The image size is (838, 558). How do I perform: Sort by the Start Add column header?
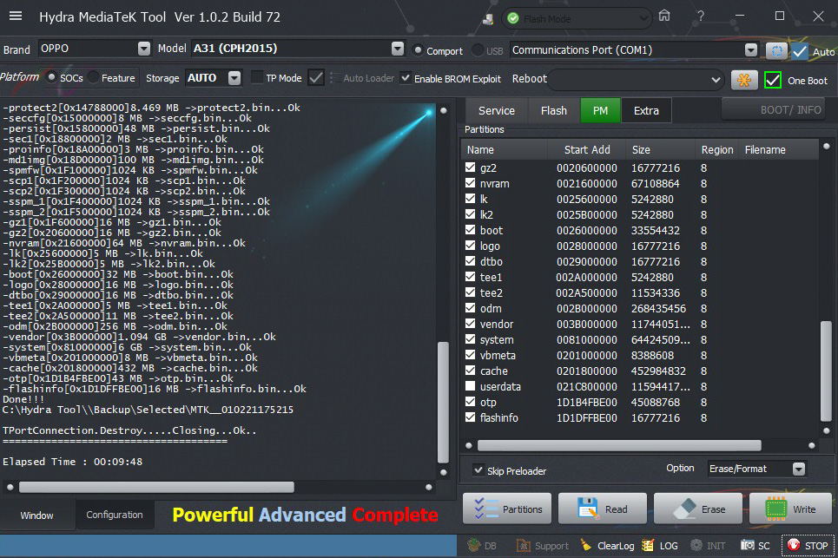pos(587,150)
